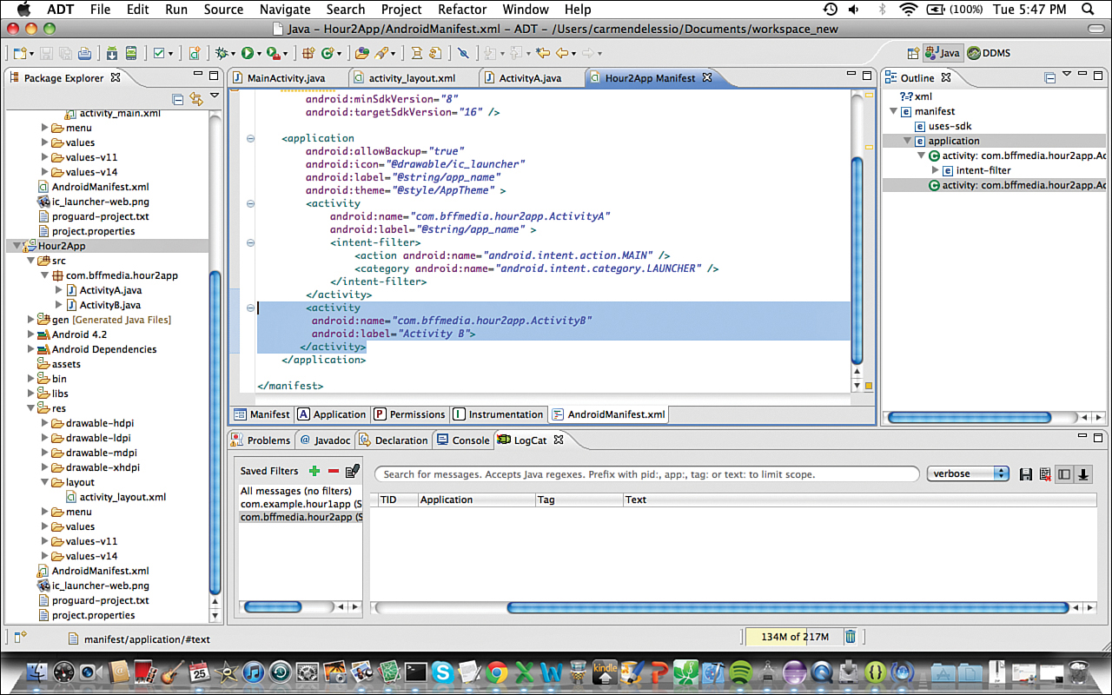Collapse the manifest node in Outline

pos(893,111)
